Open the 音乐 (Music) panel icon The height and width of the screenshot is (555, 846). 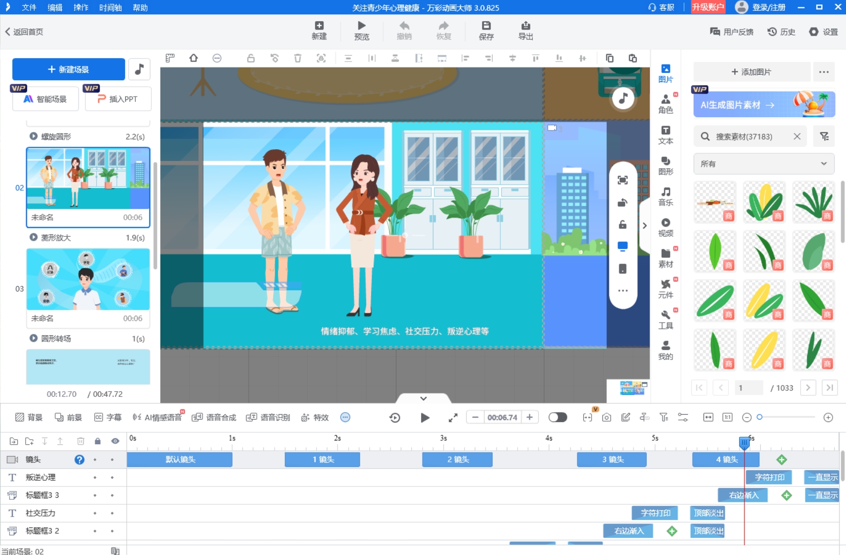pyautogui.click(x=665, y=196)
